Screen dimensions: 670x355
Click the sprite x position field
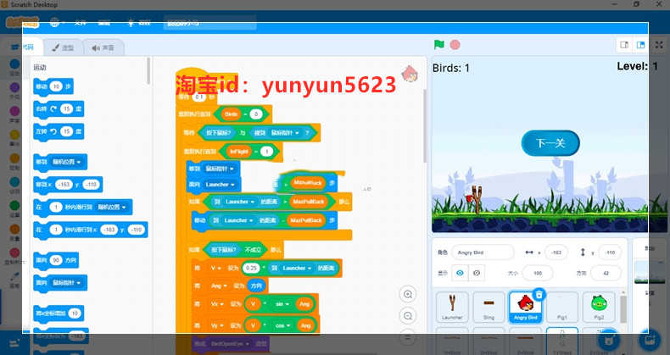[x=556, y=252]
